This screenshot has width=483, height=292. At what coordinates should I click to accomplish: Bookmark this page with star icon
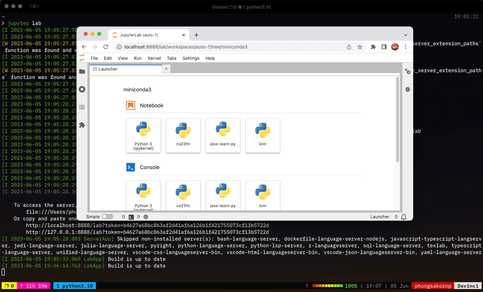(360, 47)
